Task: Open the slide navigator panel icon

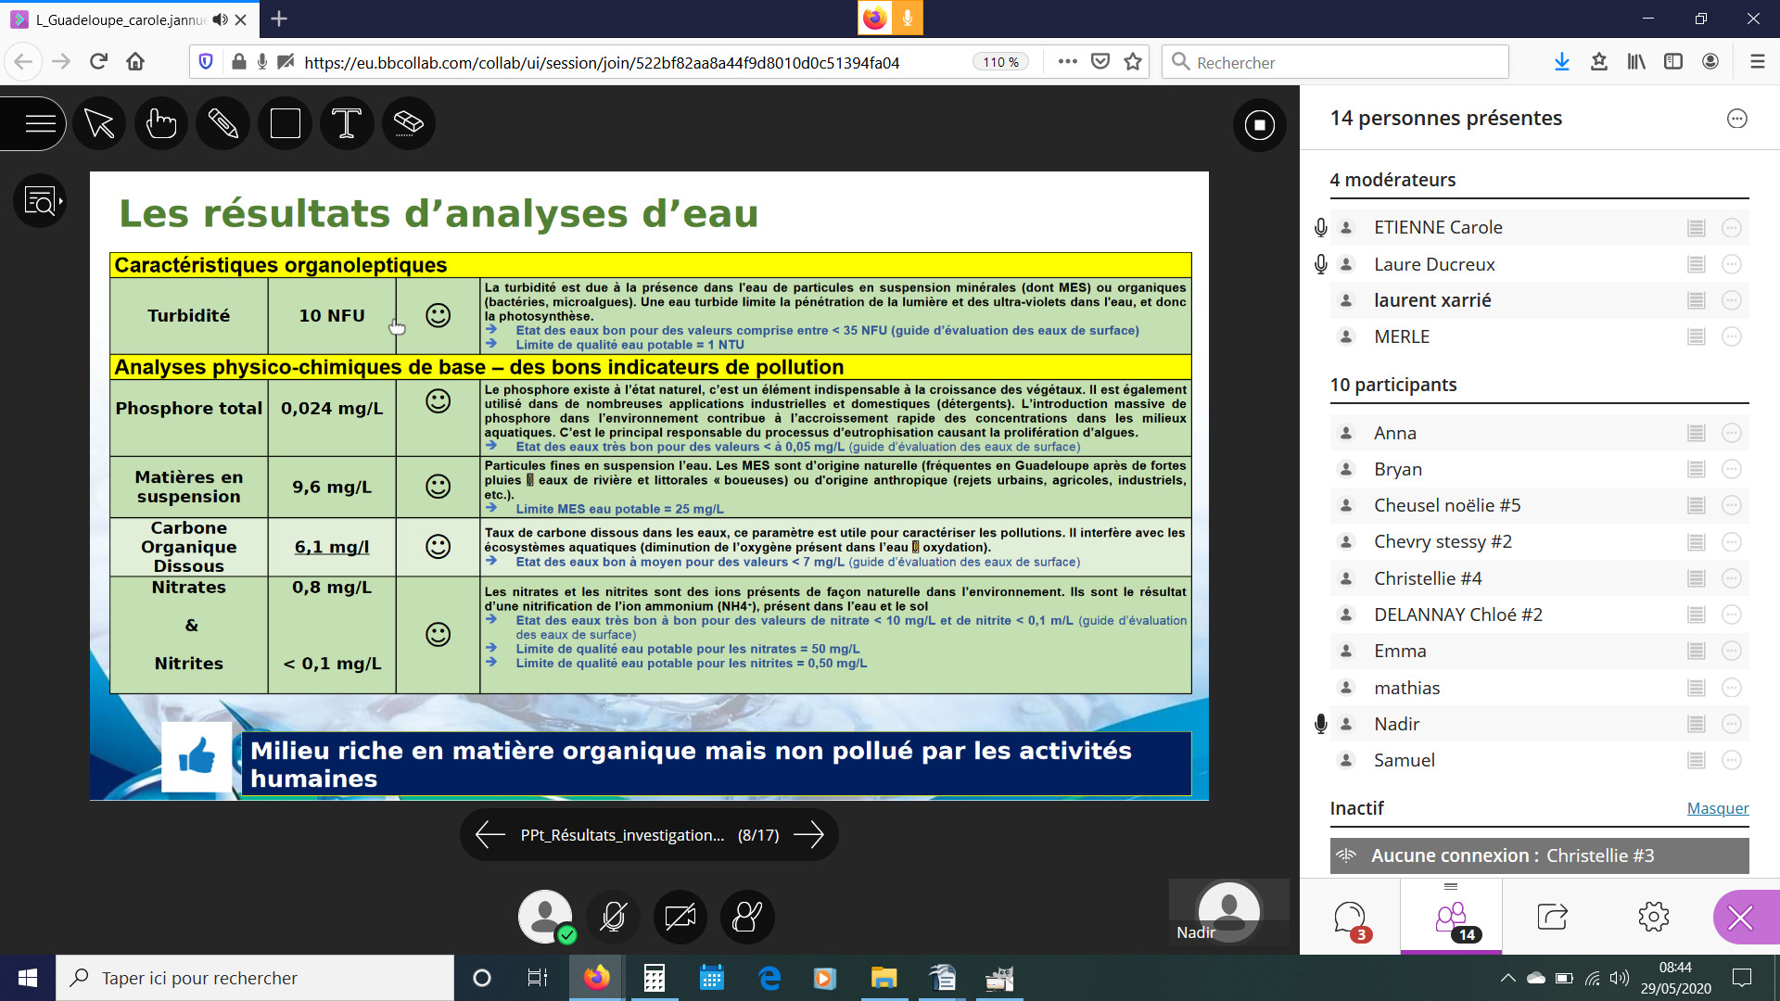Action: [x=40, y=200]
